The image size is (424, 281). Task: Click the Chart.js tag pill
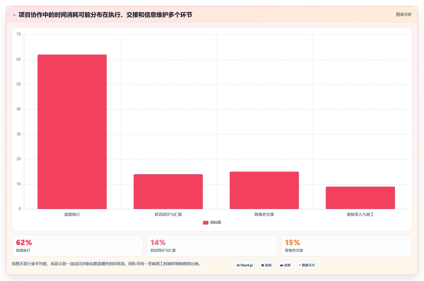click(244, 265)
